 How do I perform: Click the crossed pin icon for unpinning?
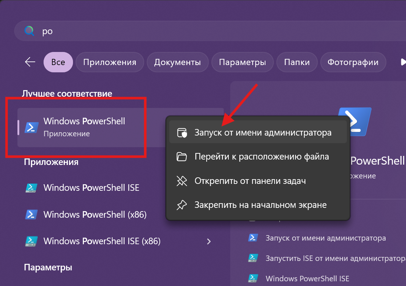[x=182, y=181]
